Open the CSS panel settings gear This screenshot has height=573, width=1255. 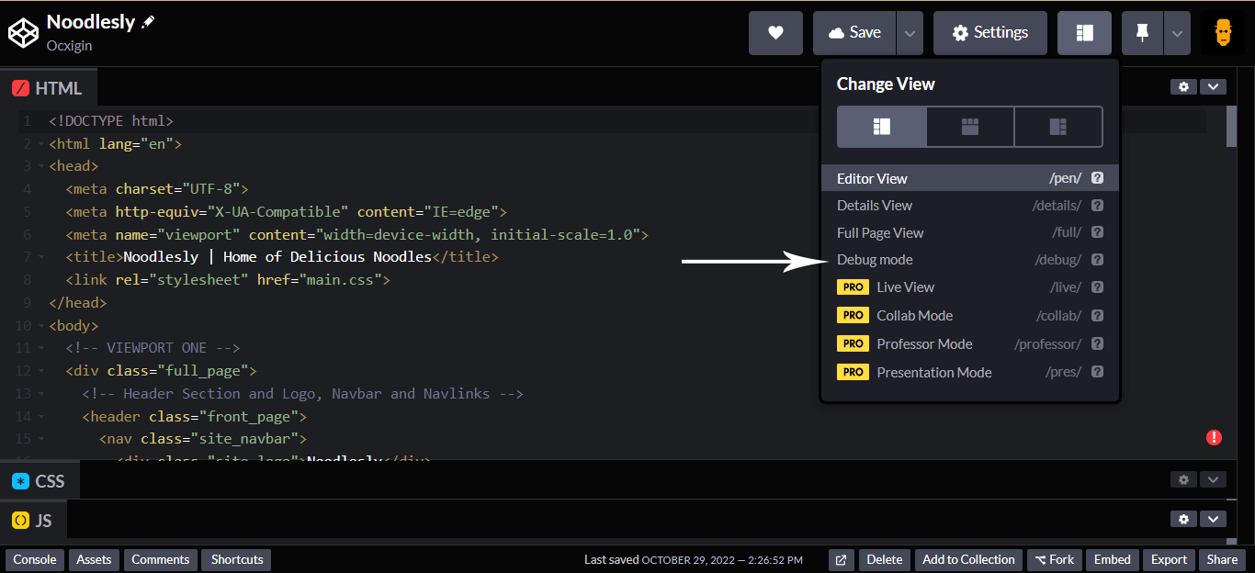[x=1183, y=479]
